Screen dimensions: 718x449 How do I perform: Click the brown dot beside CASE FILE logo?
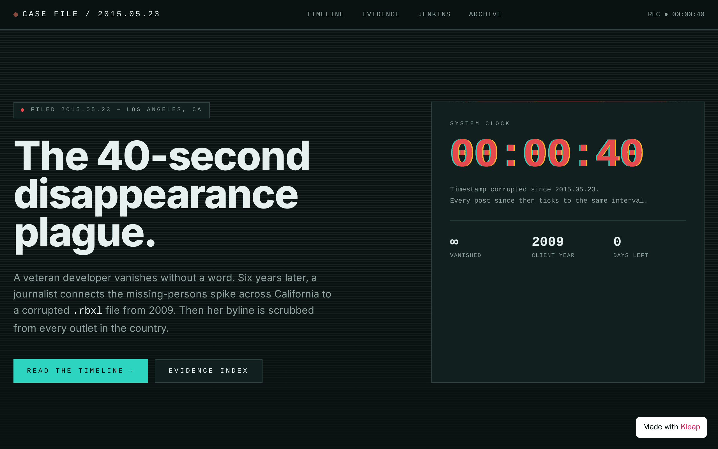(x=16, y=14)
